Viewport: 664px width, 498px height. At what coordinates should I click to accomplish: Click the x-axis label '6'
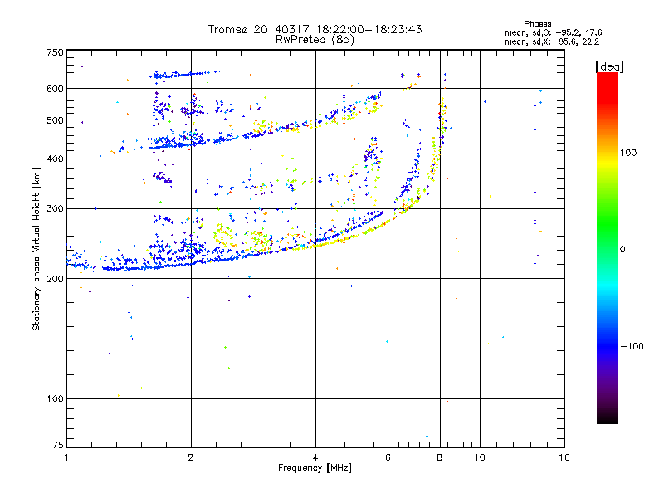(x=388, y=457)
